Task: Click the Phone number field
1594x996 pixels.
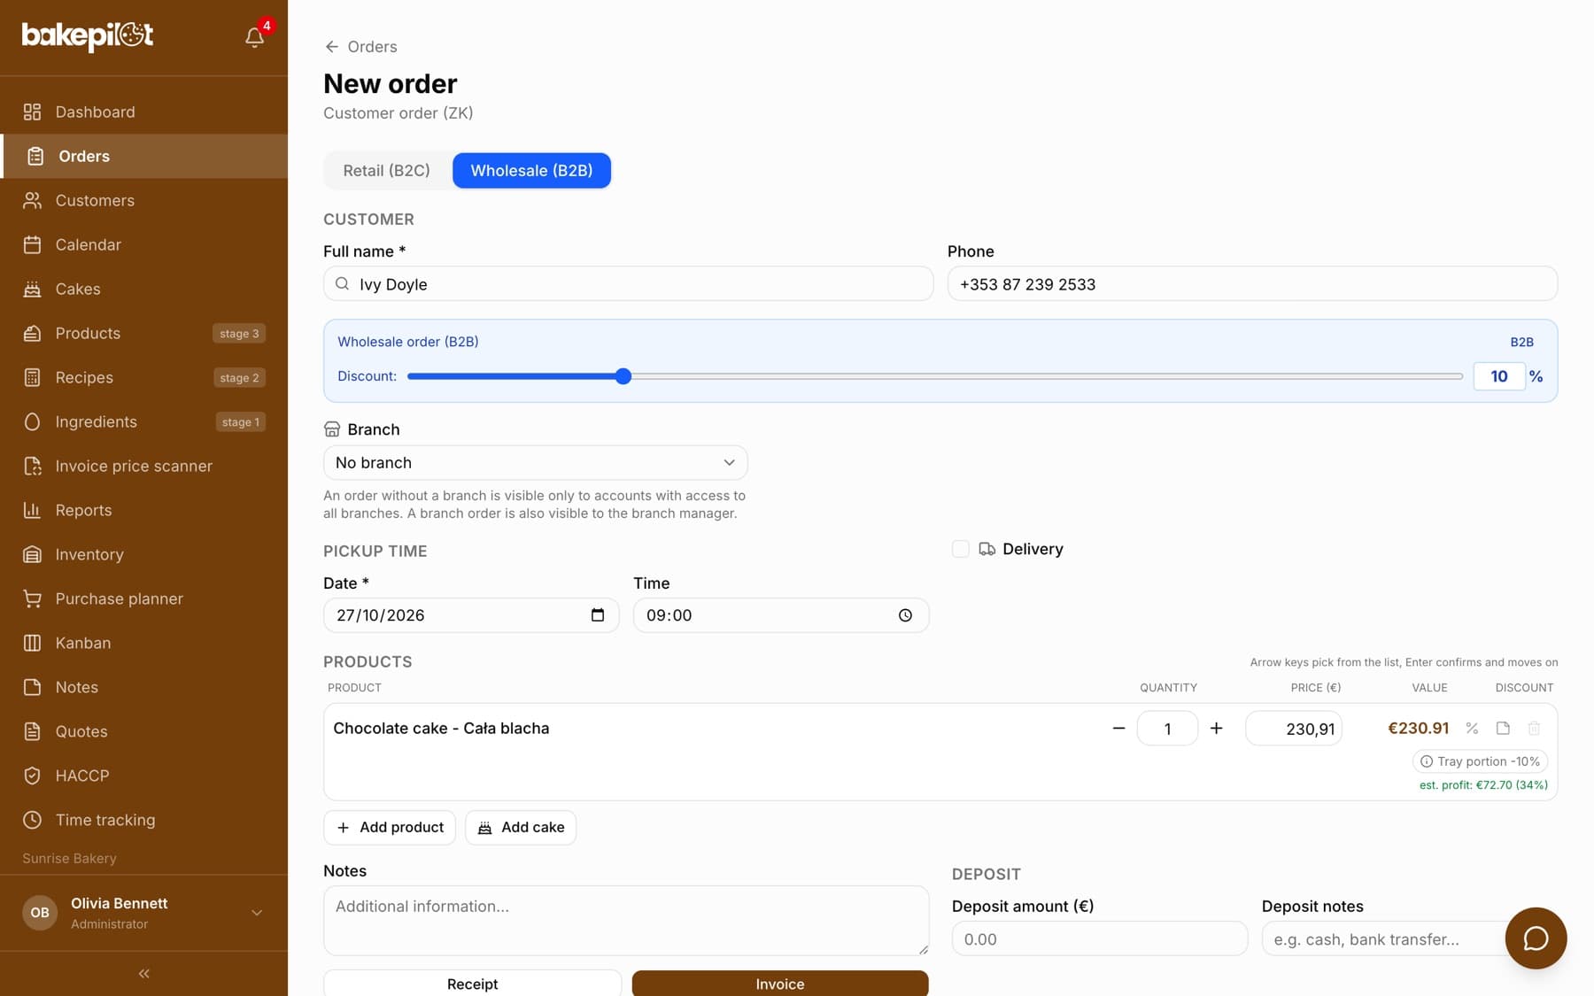Action: click(x=1252, y=283)
